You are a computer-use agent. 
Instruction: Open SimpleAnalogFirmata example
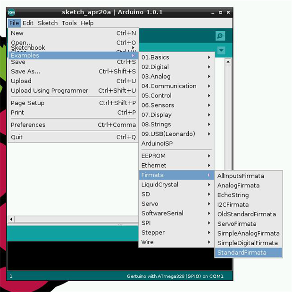(x=249, y=233)
